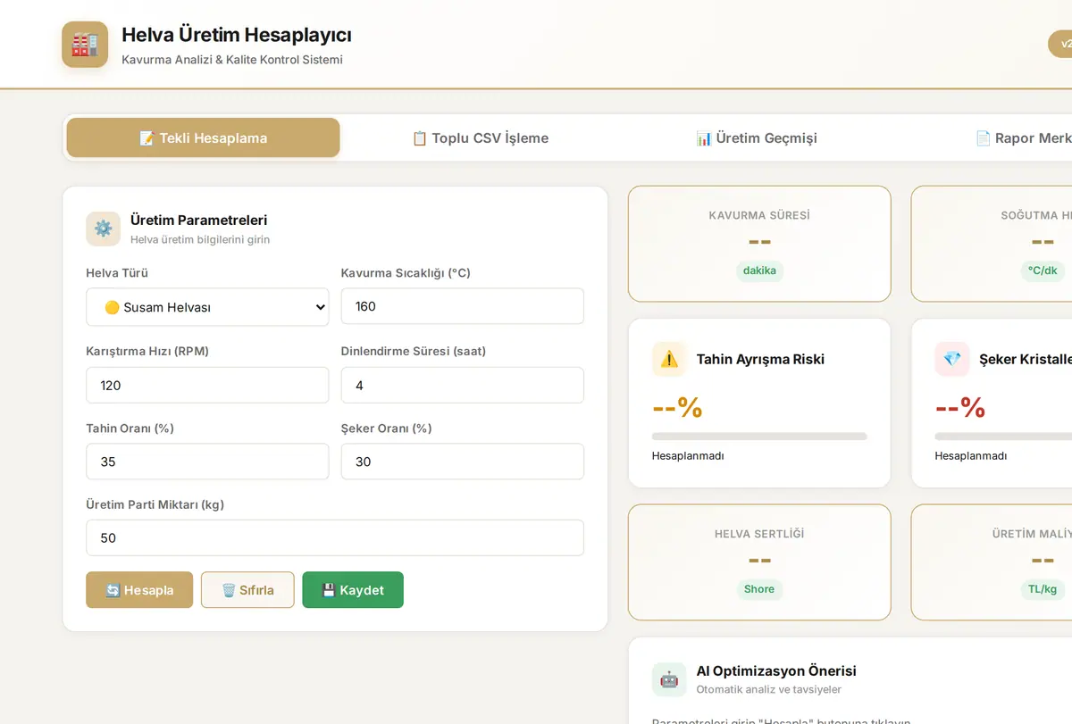Switch to the Tekli Hesaplama tab
The image size is (1072, 724).
pos(203,137)
